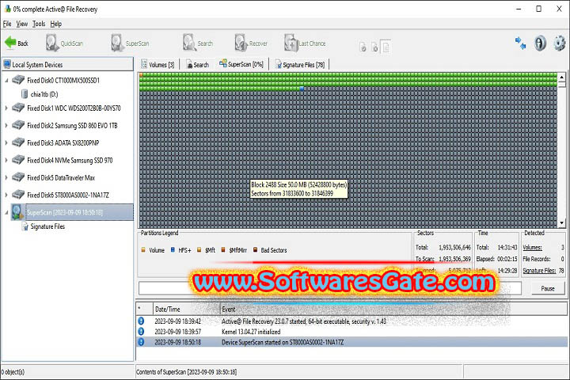
Task: Click the HFS+ legend color swatch
Action: pyautogui.click(x=173, y=250)
